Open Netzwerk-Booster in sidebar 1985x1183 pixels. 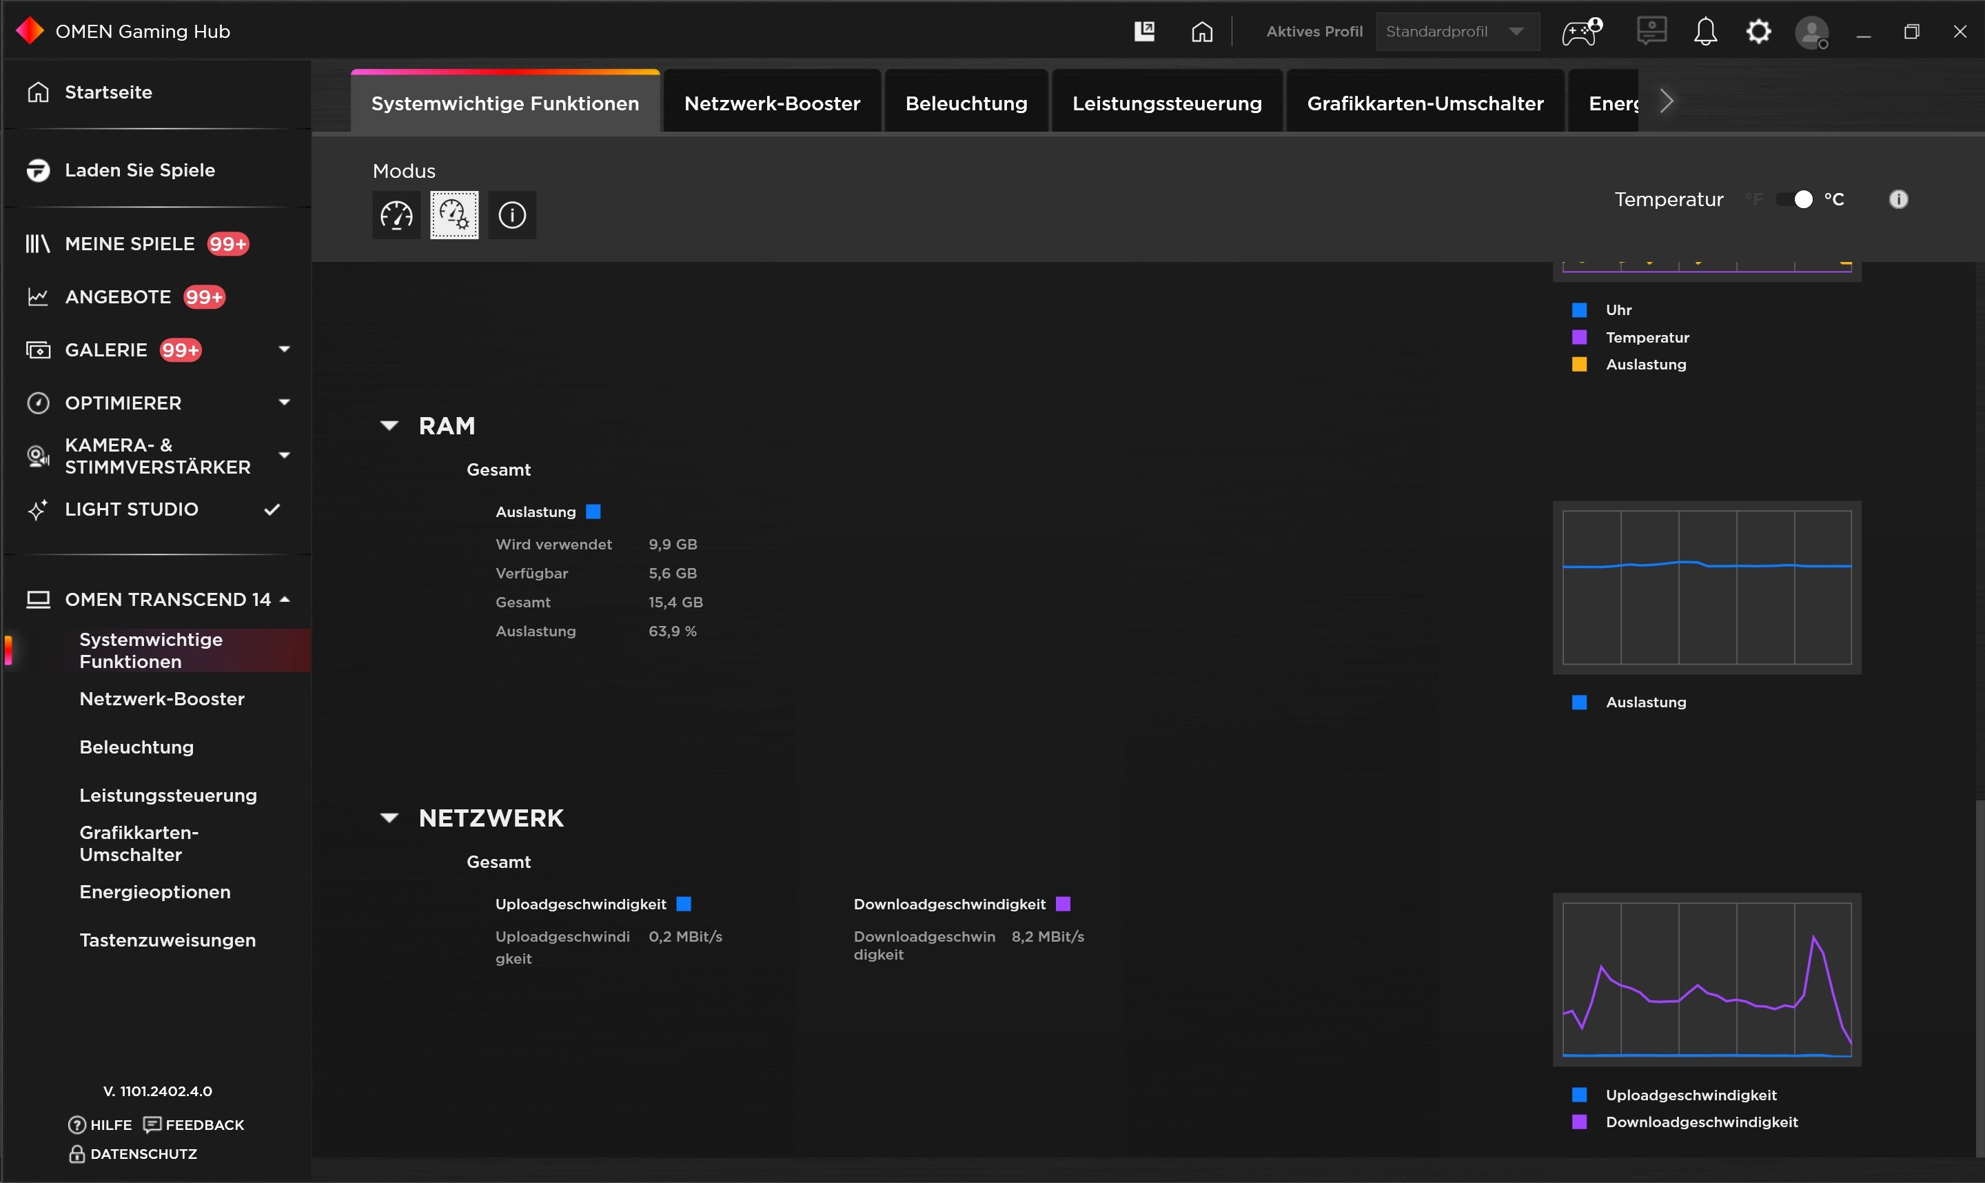click(x=162, y=699)
